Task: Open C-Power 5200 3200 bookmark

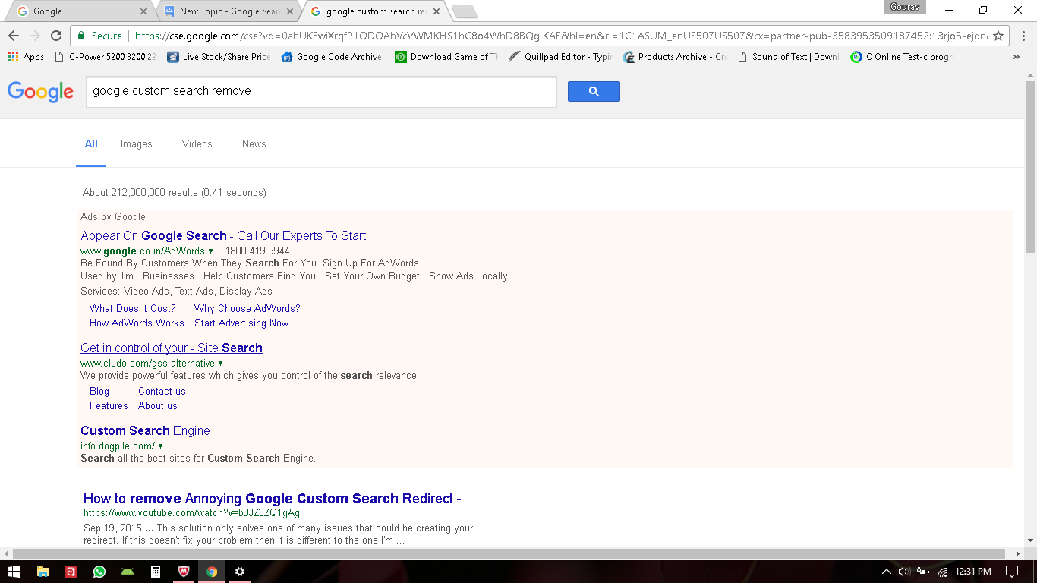Action: pos(105,57)
